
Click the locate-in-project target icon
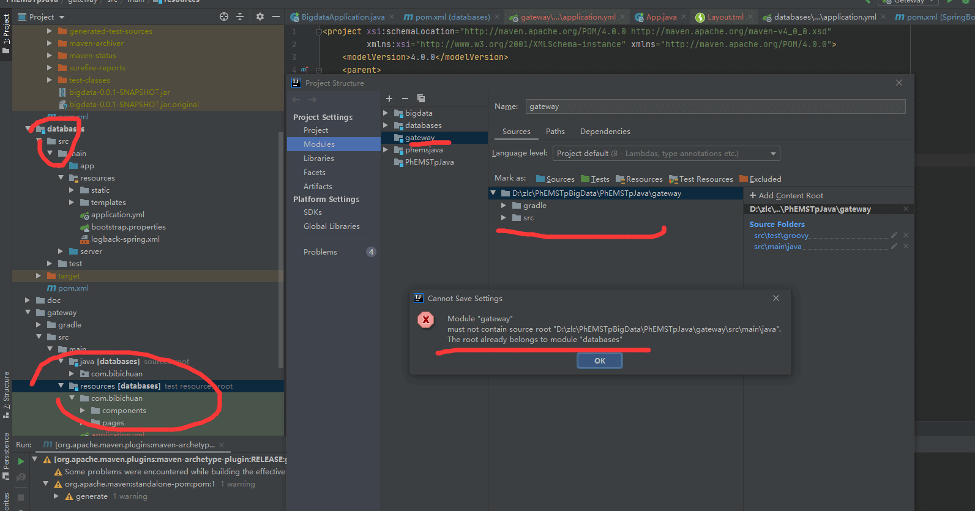coord(224,17)
